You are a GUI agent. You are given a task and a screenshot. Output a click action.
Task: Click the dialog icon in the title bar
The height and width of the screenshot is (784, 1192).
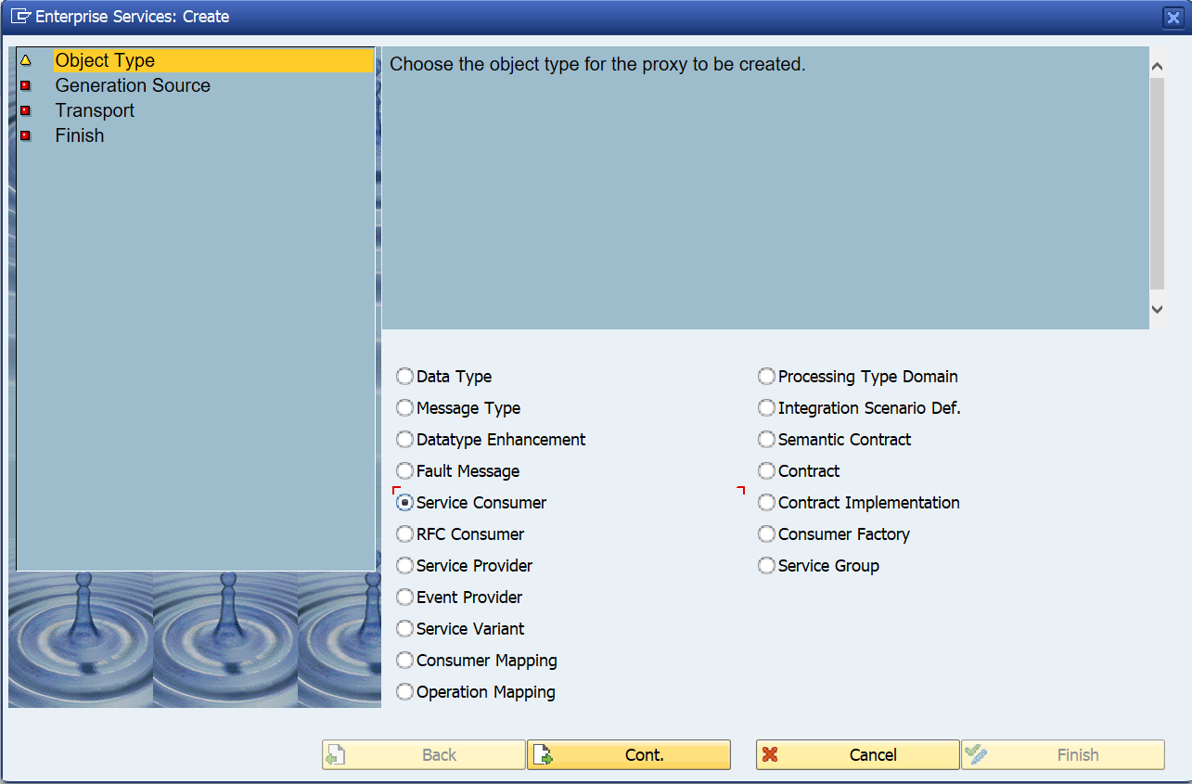19,17
